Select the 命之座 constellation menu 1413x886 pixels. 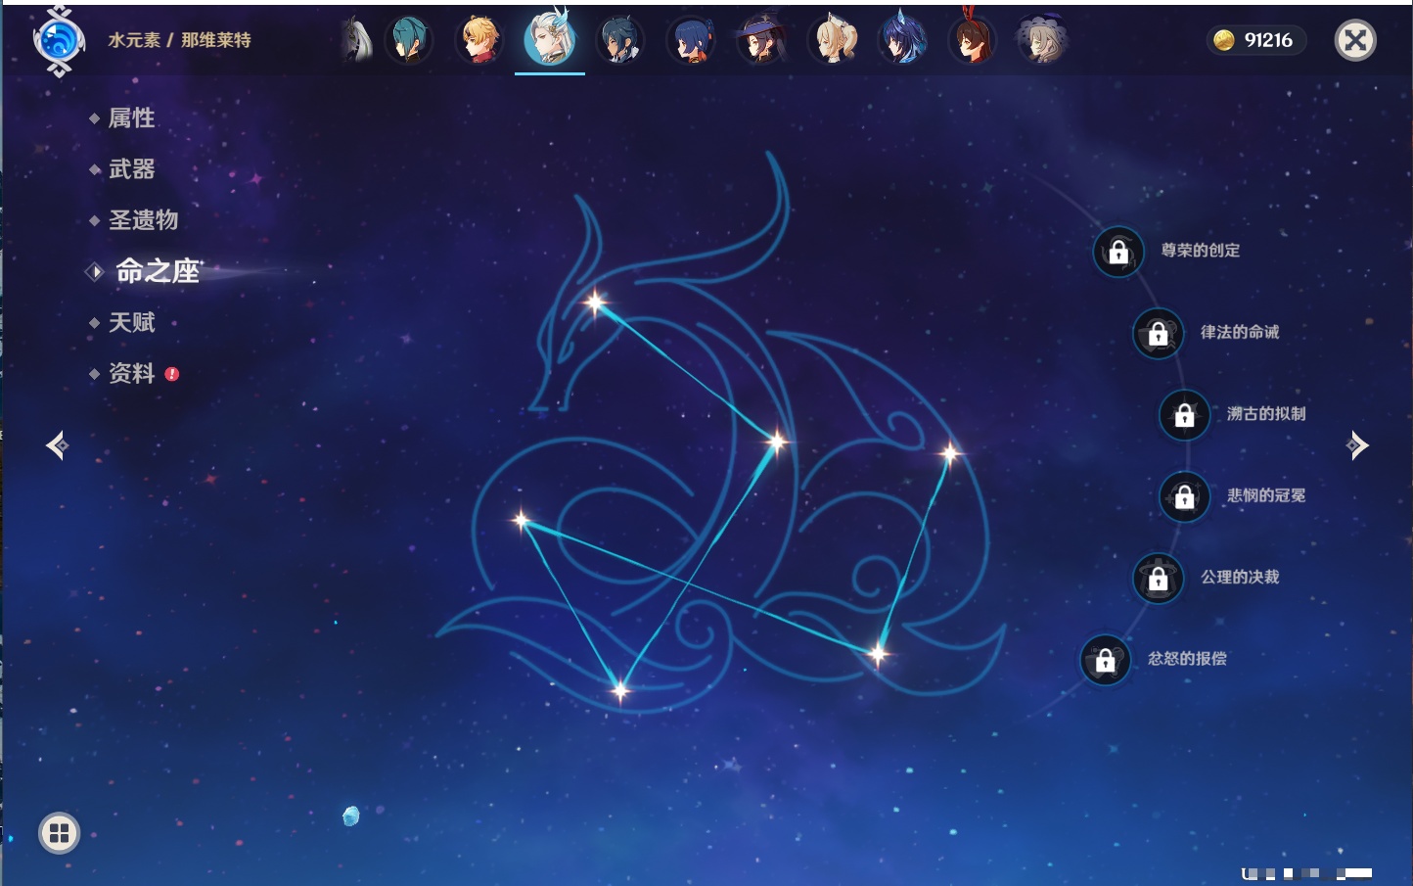(x=157, y=271)
